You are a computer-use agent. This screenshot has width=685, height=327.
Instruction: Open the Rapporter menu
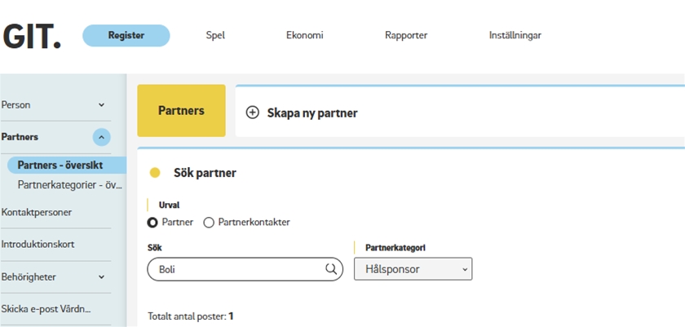tap(406, 35)
